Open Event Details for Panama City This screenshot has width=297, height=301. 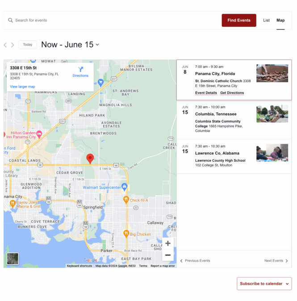click(206, 93)
